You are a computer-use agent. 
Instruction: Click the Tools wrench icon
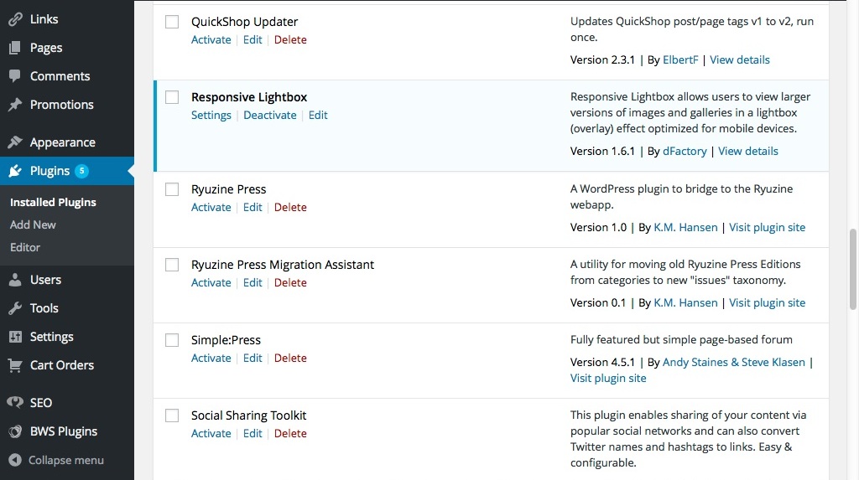tap(15, 308)
